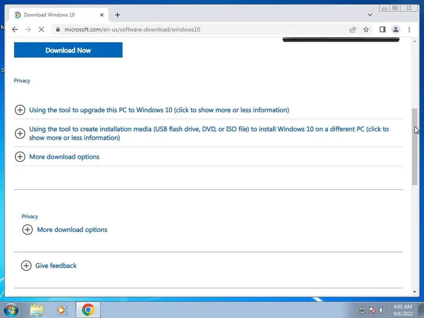
Task: Expand the create installation media section plus icon
Action: (20, 133)
